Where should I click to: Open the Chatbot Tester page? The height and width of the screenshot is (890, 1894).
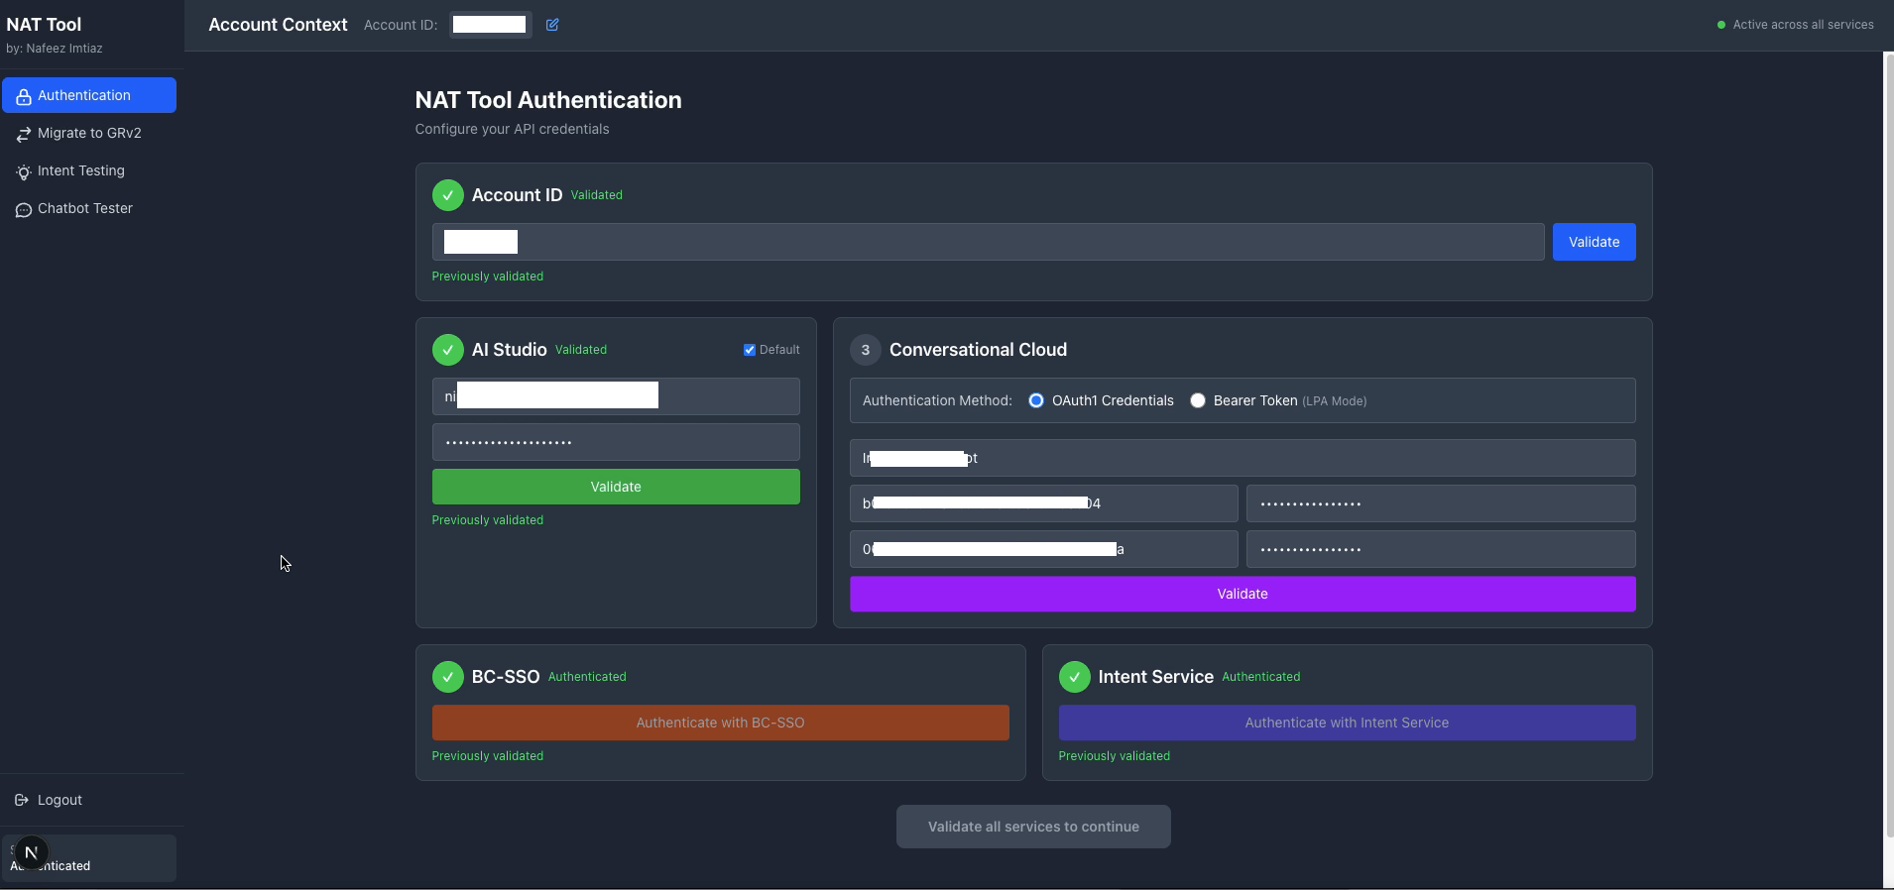click(x=89, y=208)
